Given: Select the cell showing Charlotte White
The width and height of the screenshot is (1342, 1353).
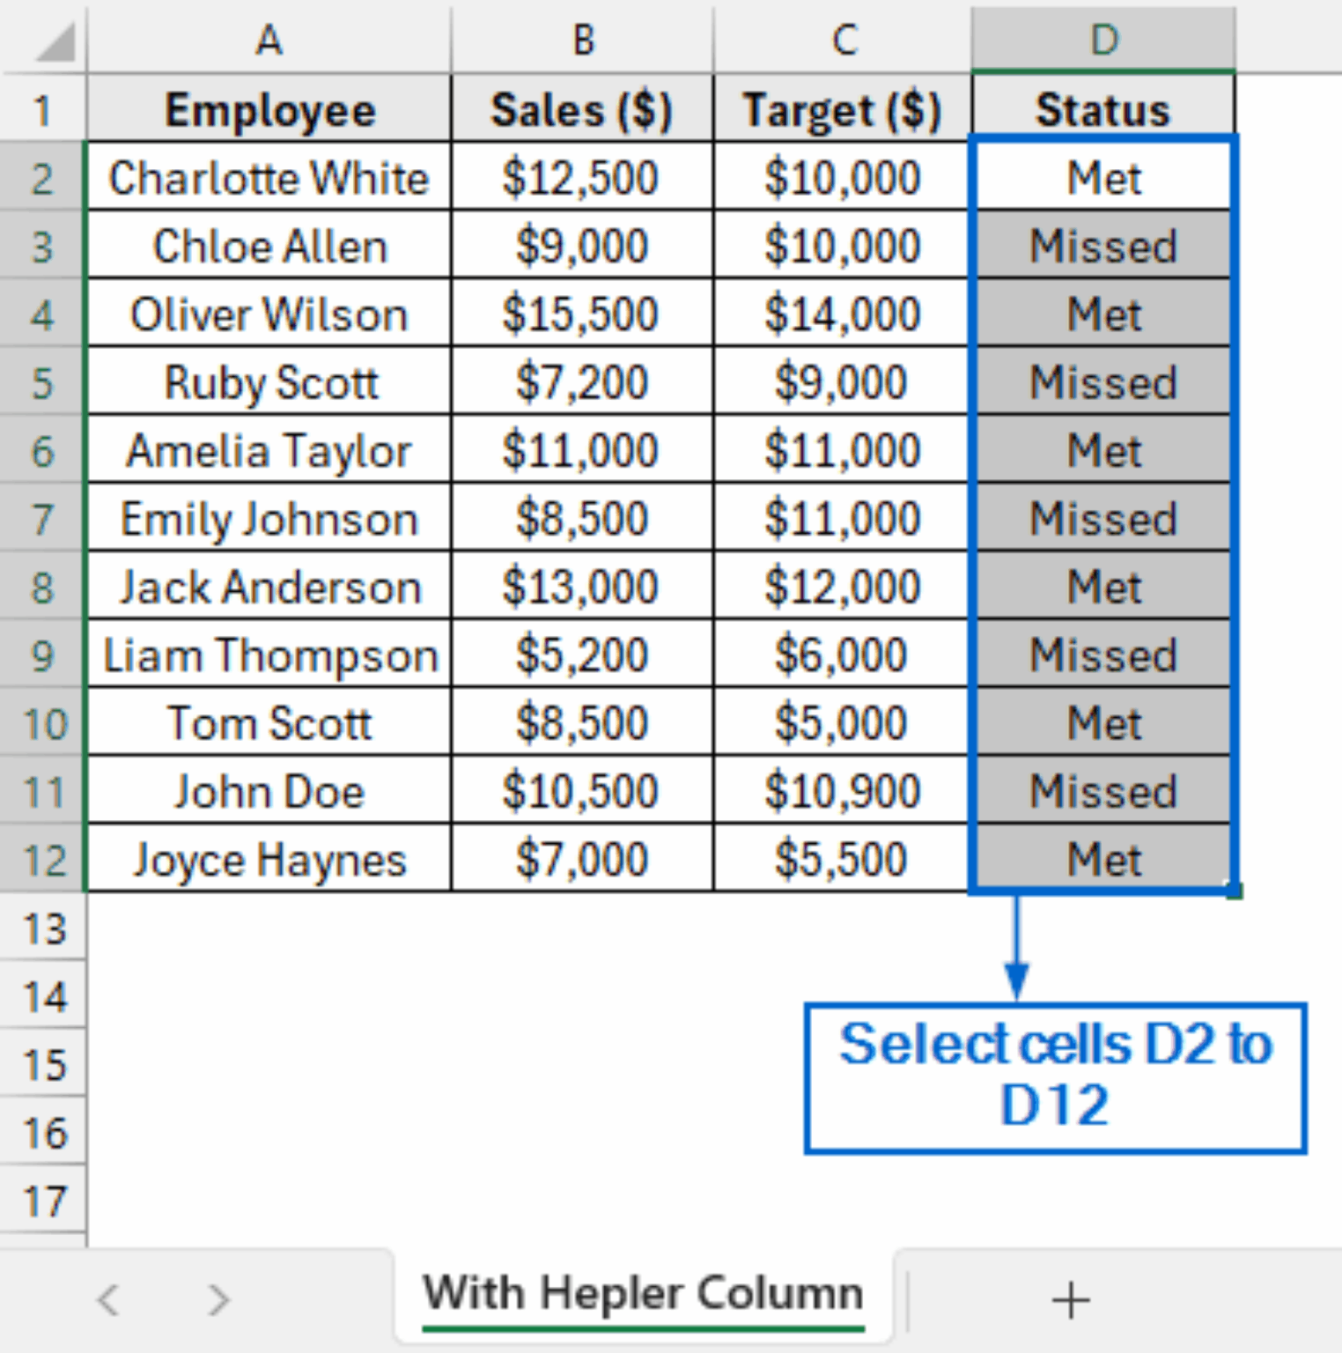Looking at the screenshot, I should coord(268,177).
